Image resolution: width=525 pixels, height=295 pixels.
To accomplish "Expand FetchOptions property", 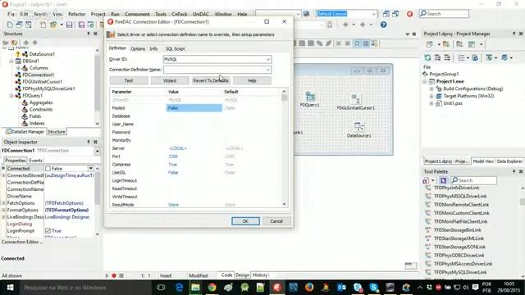I will pos(3,203).
